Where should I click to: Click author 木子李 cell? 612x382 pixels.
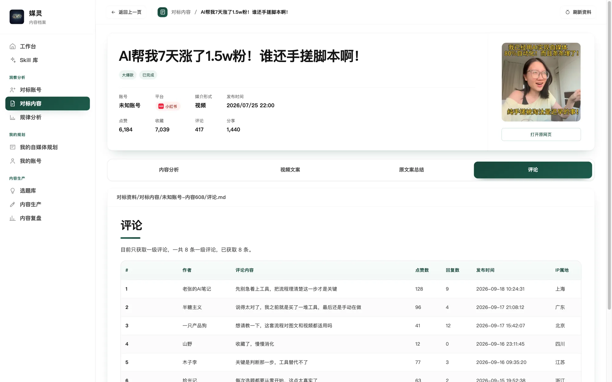pos(190,362)
